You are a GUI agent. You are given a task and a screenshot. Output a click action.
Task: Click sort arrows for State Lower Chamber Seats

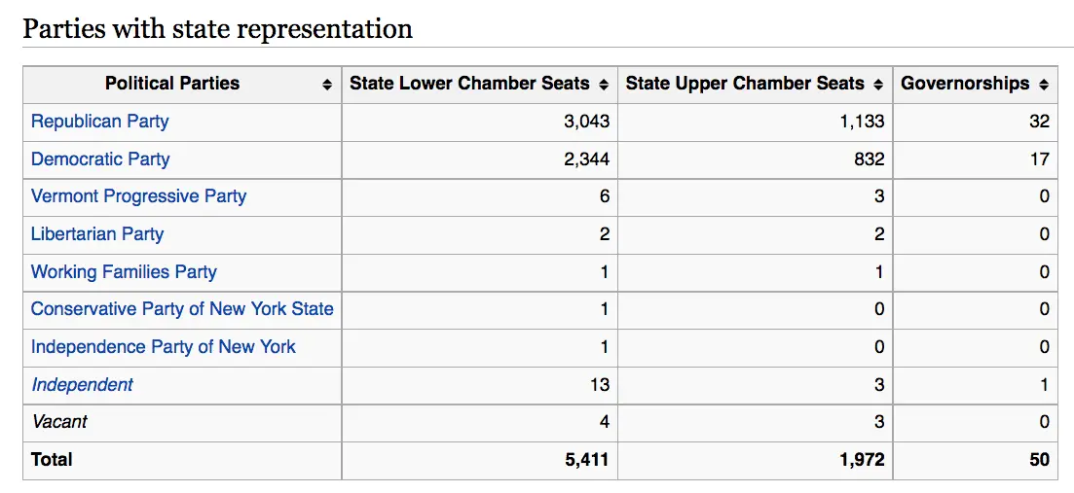click(x=604, y=85)
